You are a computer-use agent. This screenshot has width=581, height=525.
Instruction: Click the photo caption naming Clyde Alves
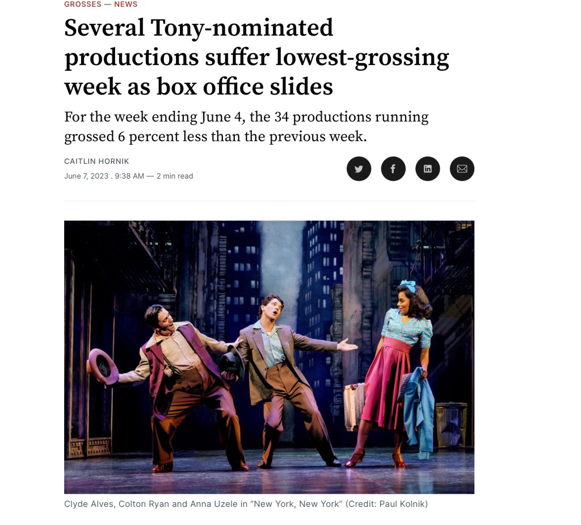[91, 504]
